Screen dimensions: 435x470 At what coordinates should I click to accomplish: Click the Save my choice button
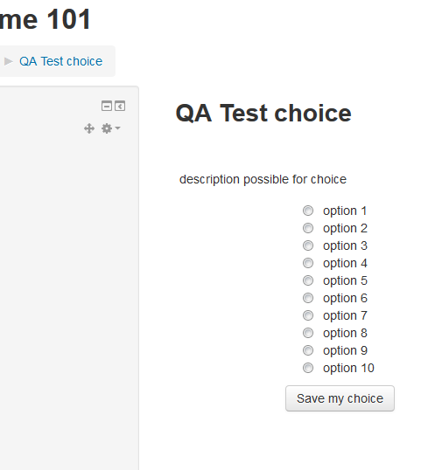(x=340, y=398)
